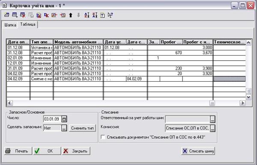Click the vertical scrollbar thumb
The image size is (257, 165).
[x=248, y=91]
